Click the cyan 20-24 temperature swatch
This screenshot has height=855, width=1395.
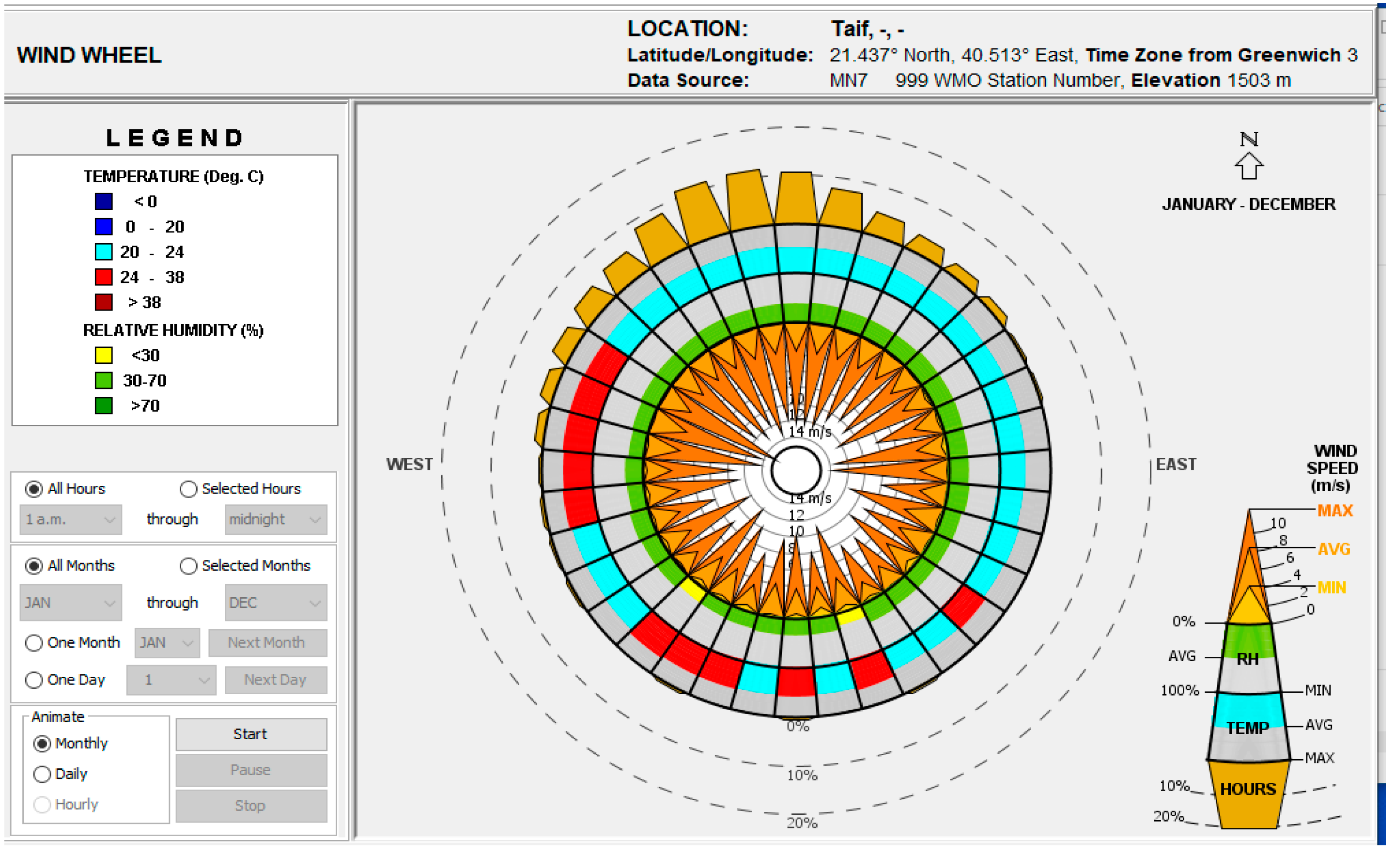[104, 252]
